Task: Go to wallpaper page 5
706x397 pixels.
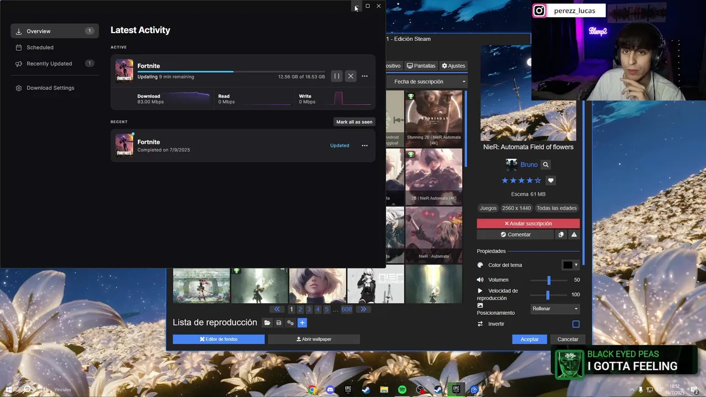Action: (x=327, y=309)
